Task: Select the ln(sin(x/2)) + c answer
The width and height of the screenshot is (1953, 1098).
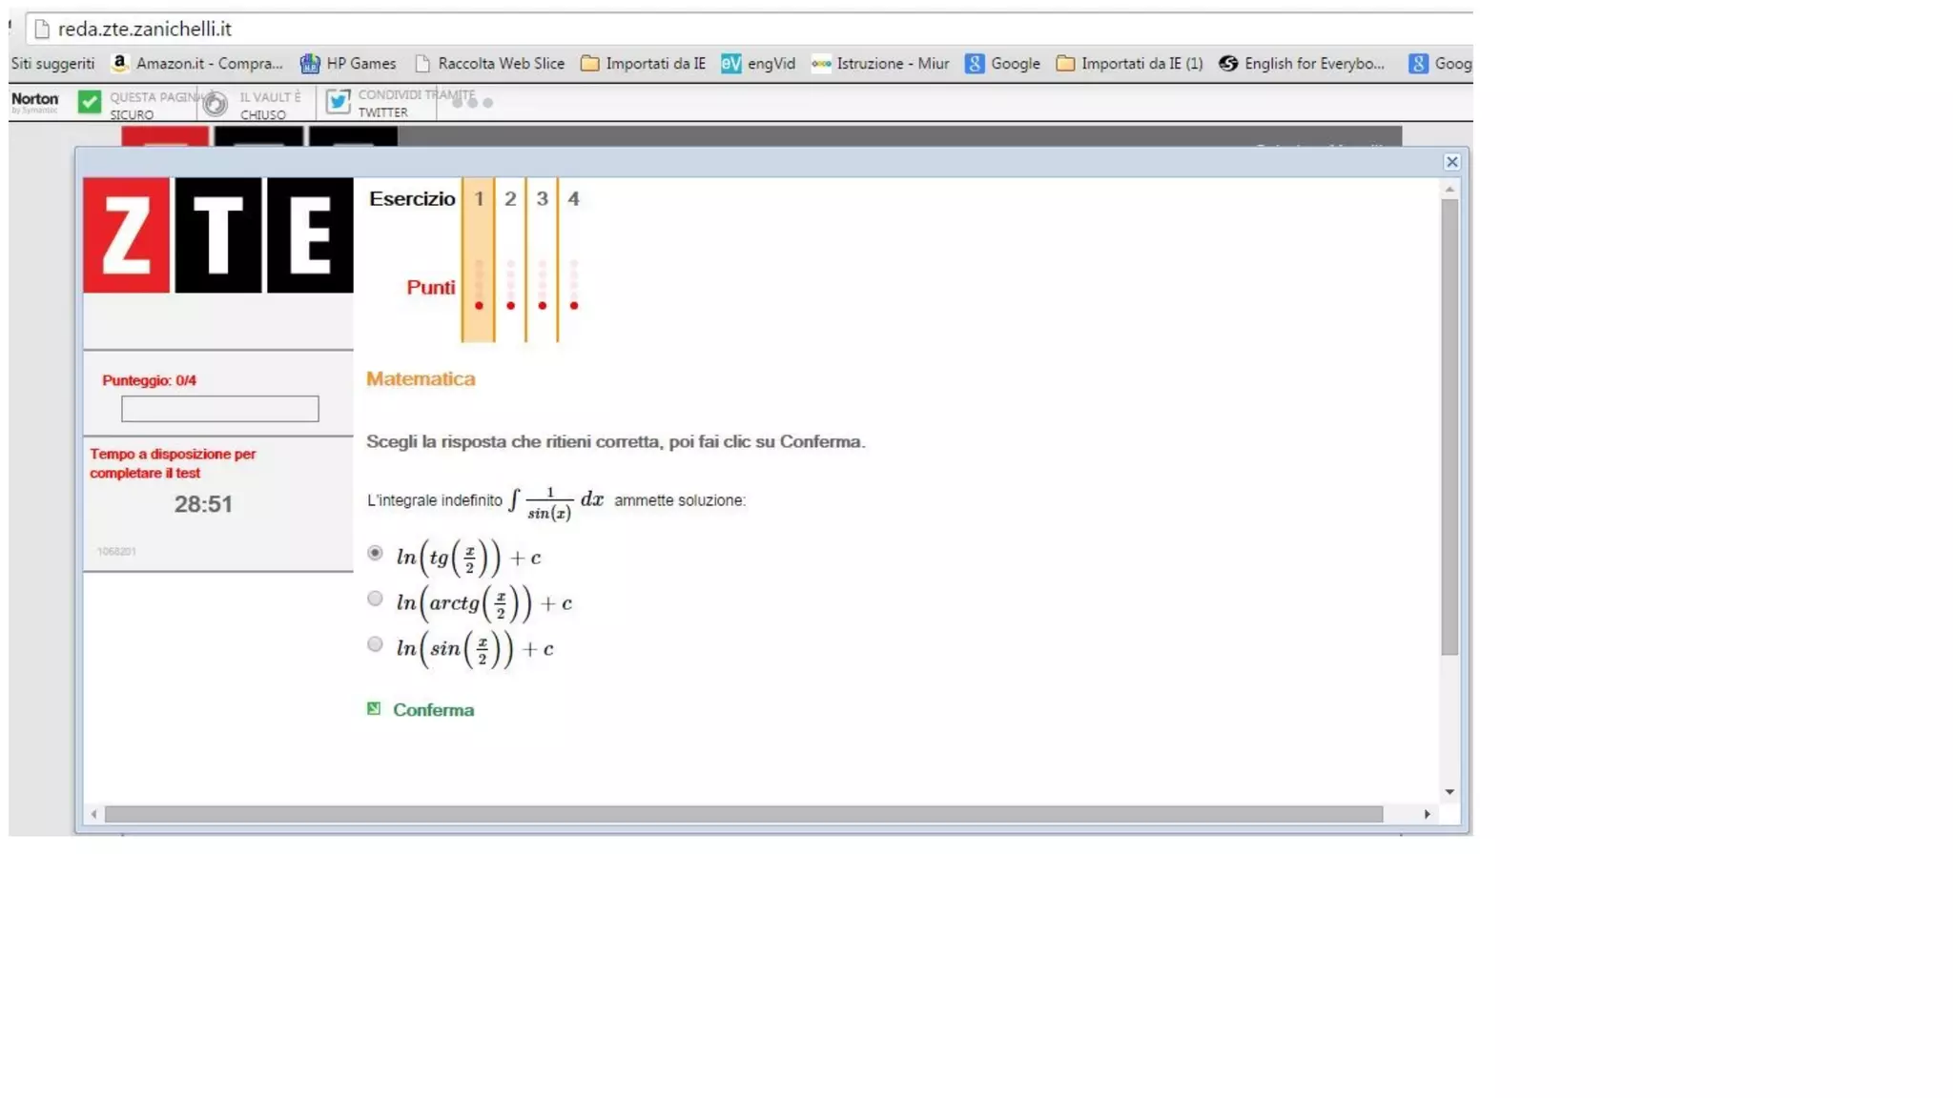Action: pos(375,644)
